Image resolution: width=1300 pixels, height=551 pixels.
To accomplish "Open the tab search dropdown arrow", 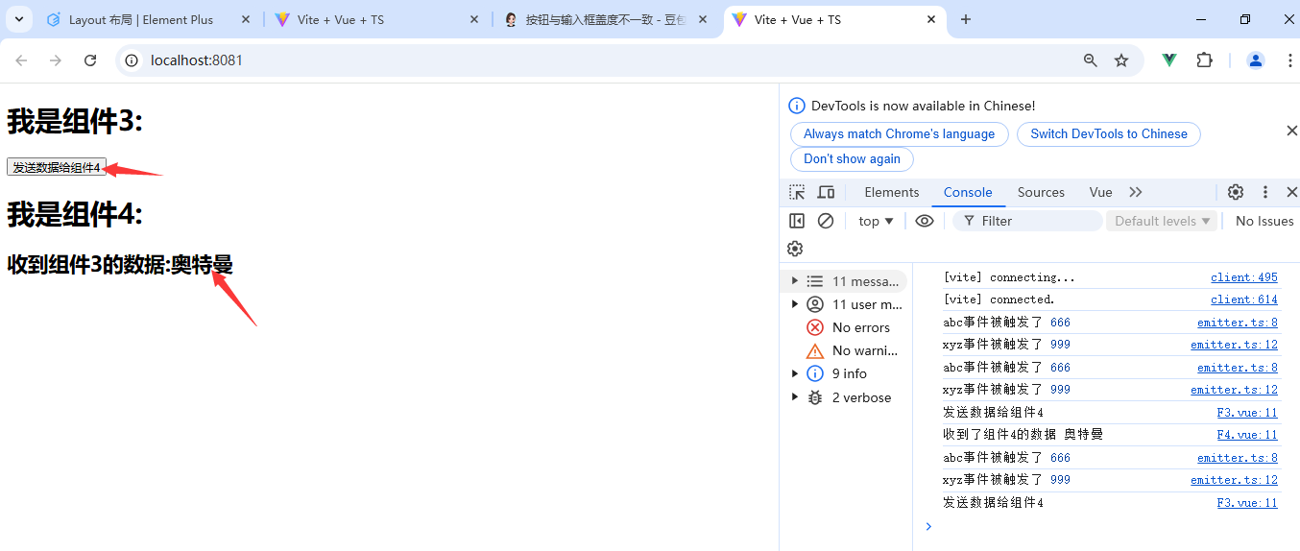I will pos(18,19).
